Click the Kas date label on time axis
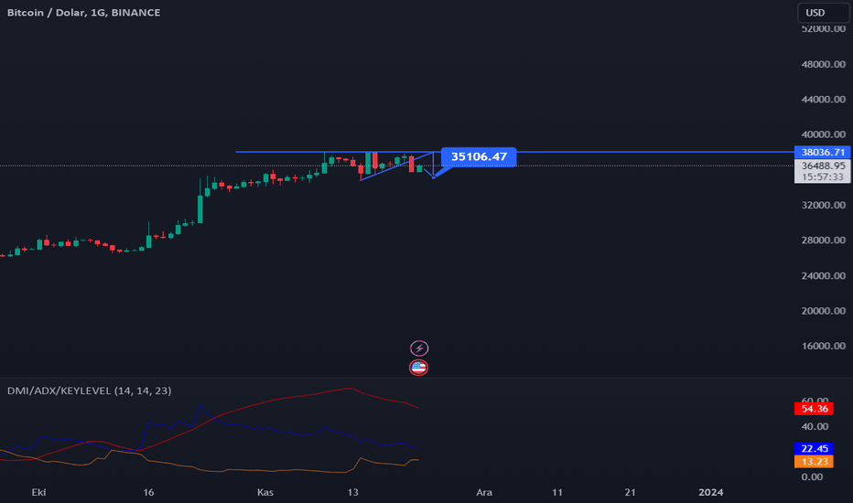This screenshot has width=853, height=503. pos(265,492)
